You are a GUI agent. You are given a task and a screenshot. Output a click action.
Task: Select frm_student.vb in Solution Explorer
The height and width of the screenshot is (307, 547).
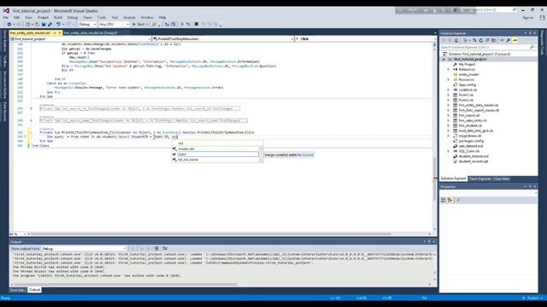(x=470, y=125)
